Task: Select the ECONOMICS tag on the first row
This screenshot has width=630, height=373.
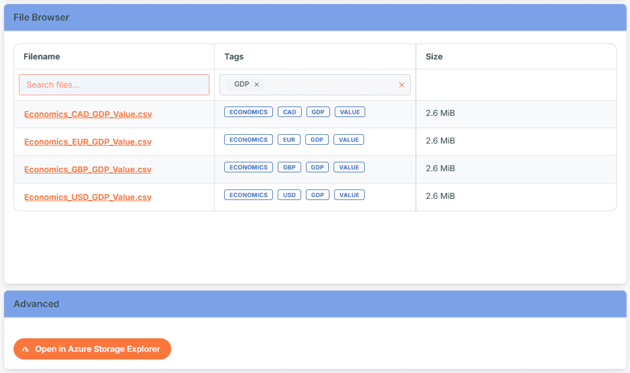Action: [x=248, y=111]
